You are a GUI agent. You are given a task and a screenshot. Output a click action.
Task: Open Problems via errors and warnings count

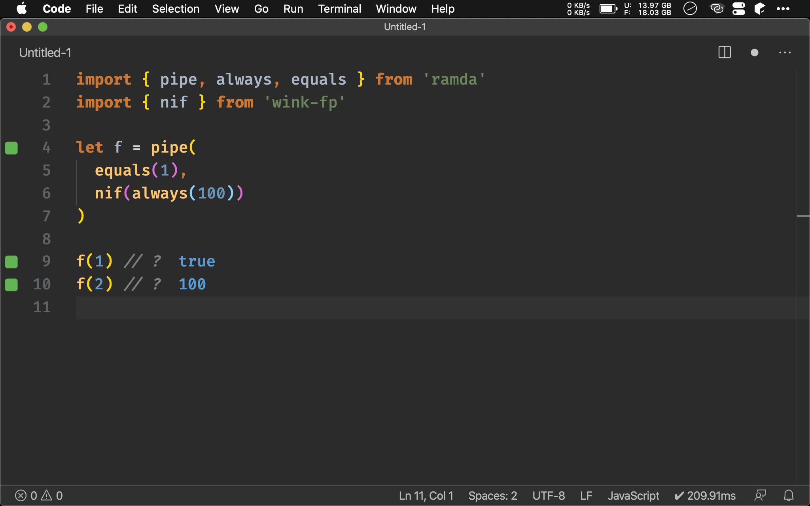point(39,496)
